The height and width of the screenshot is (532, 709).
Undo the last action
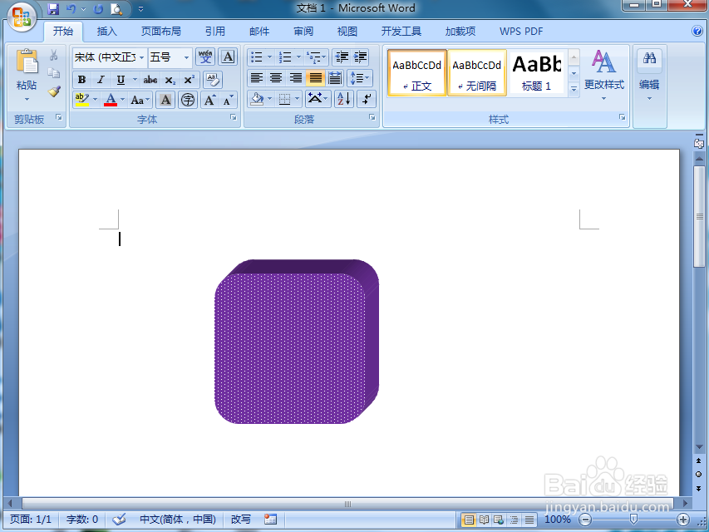tap(71, 8)
